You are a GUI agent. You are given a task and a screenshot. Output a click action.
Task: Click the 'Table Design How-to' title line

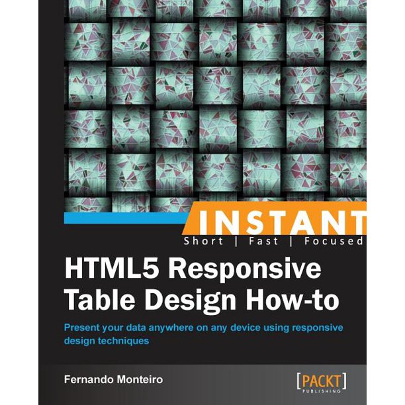pos(202,300)
